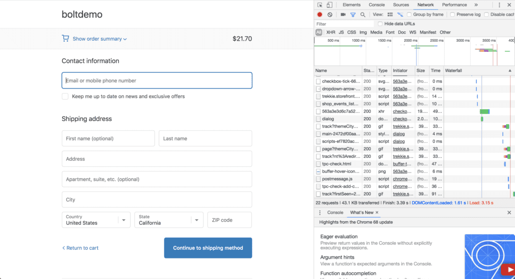Clear the network log

coord(330,15)
